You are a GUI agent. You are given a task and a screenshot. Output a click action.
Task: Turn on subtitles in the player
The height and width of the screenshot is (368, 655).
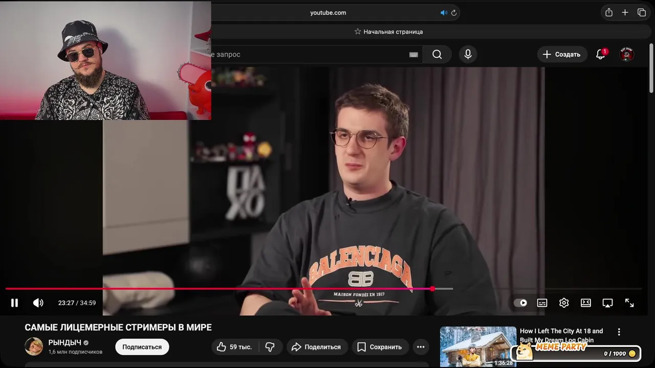click(542, 303)
